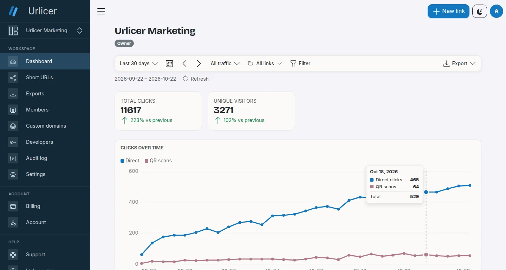Image resolution: width=506 pixels, height=270 pixels.
Task: Open Custom domains in the sidebar
Action: 45,126
